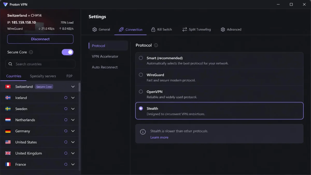
Task: Click the France flag icon
Action: [x=8, y=164]
